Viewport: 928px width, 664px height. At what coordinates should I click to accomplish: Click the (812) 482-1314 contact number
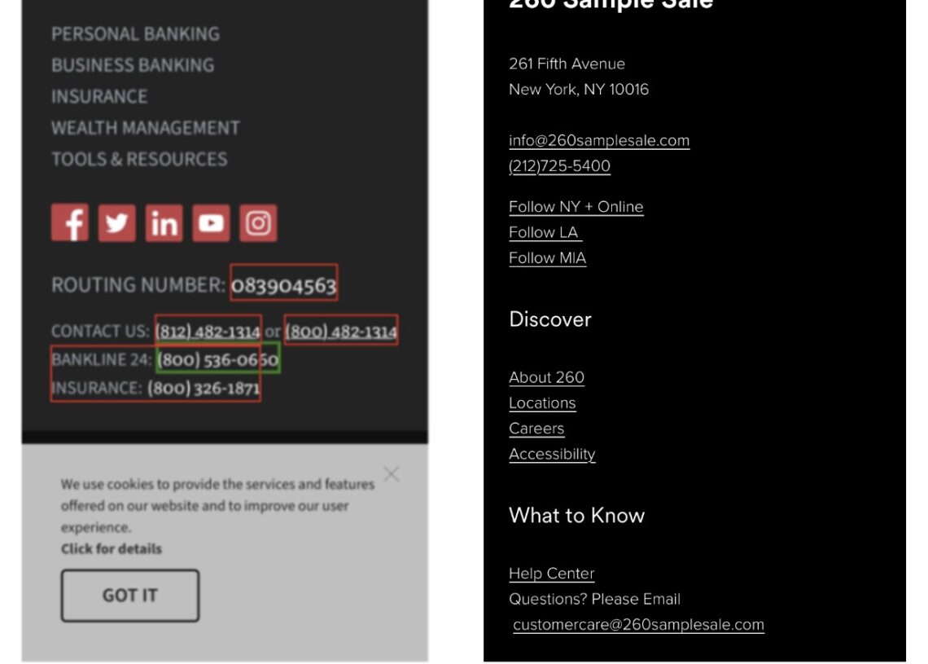(x=208, y=332)
